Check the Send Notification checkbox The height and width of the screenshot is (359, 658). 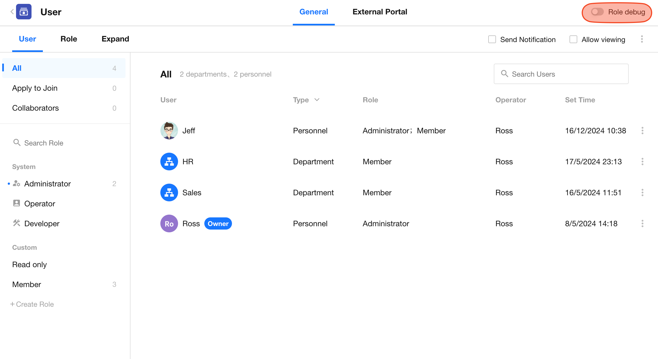(492, 39)
